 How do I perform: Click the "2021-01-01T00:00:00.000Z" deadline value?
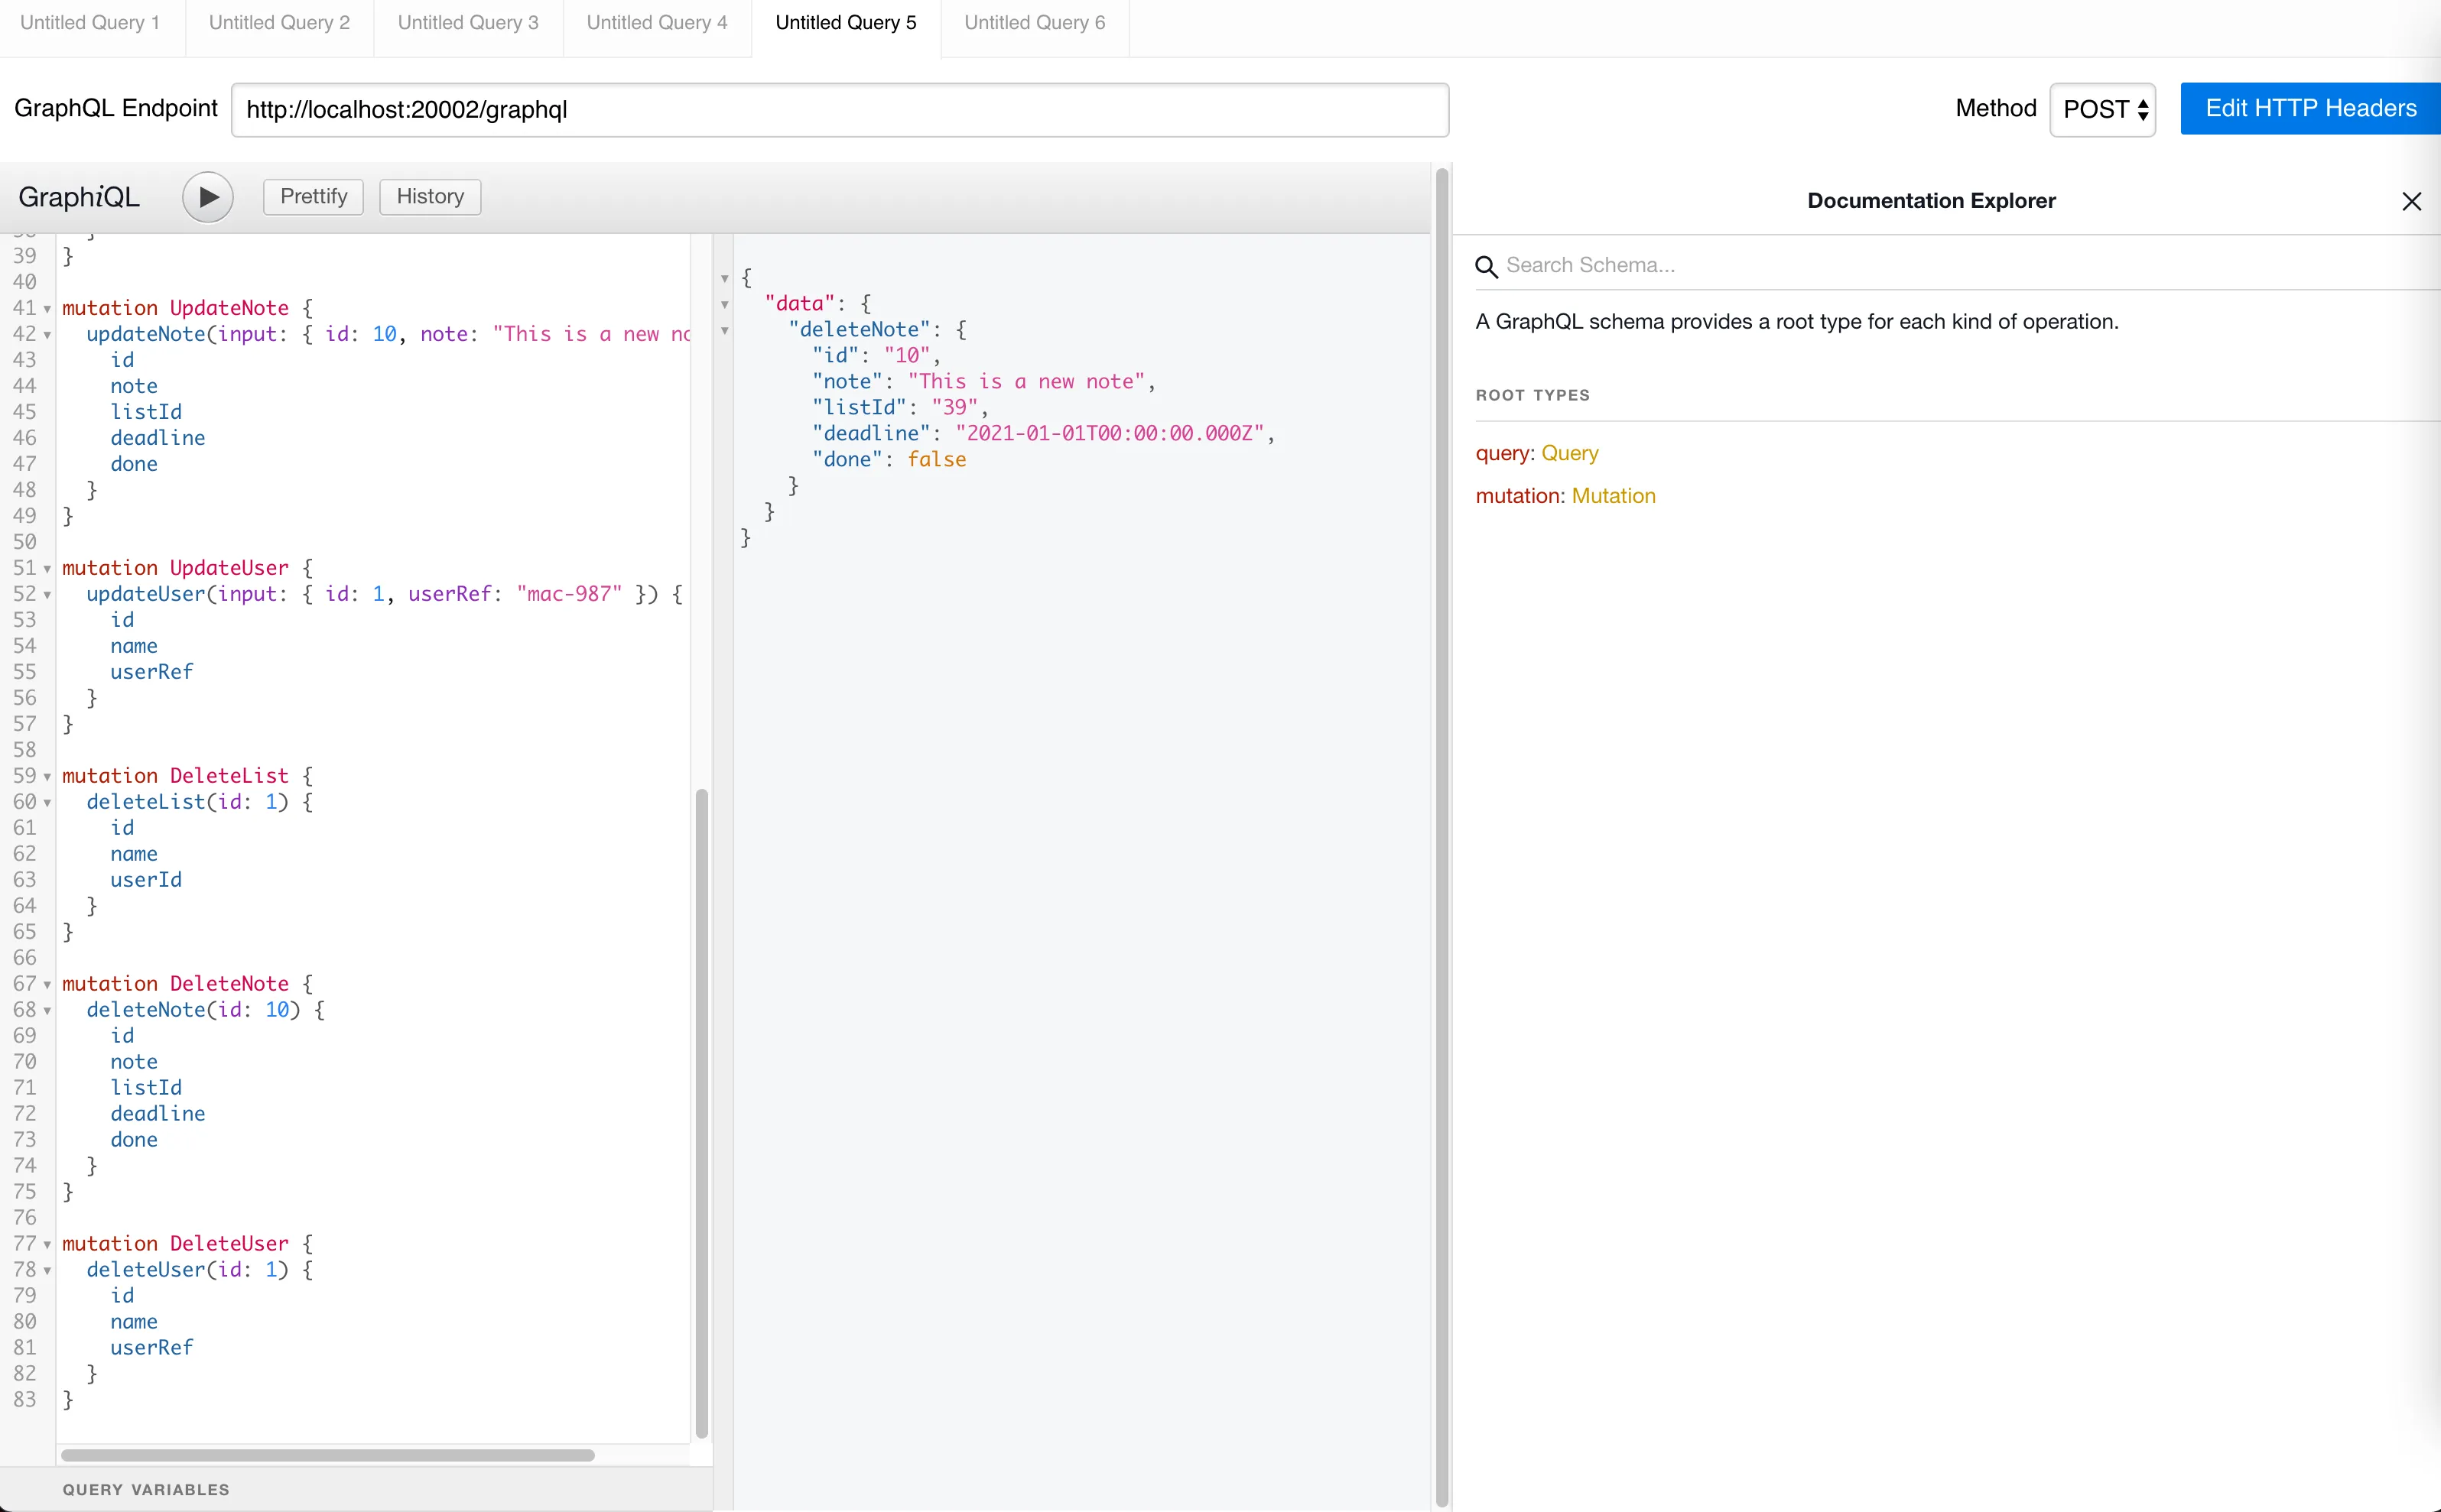point(1110,433)
